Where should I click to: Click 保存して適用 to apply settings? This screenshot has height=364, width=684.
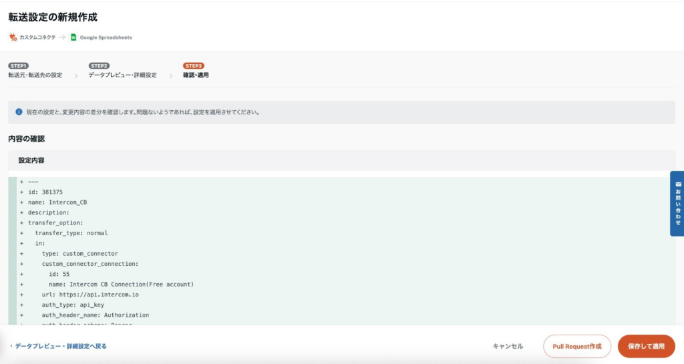[646, 346]
